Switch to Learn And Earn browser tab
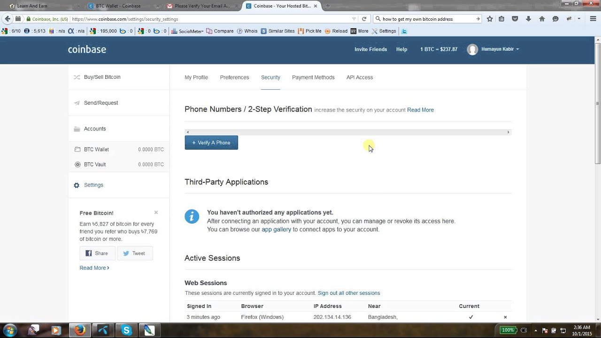The height and width of the screenshot is (338, 601). (x=40, y=6)
